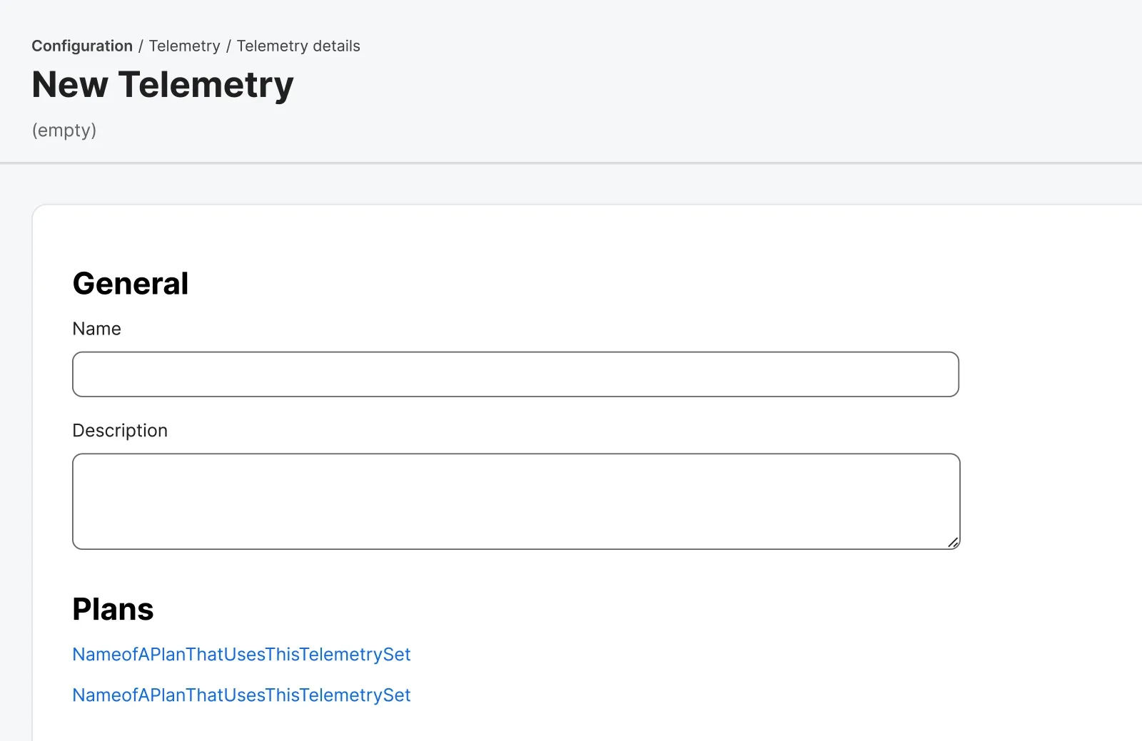Go to Telemetry in the breadcrumb

184,46
